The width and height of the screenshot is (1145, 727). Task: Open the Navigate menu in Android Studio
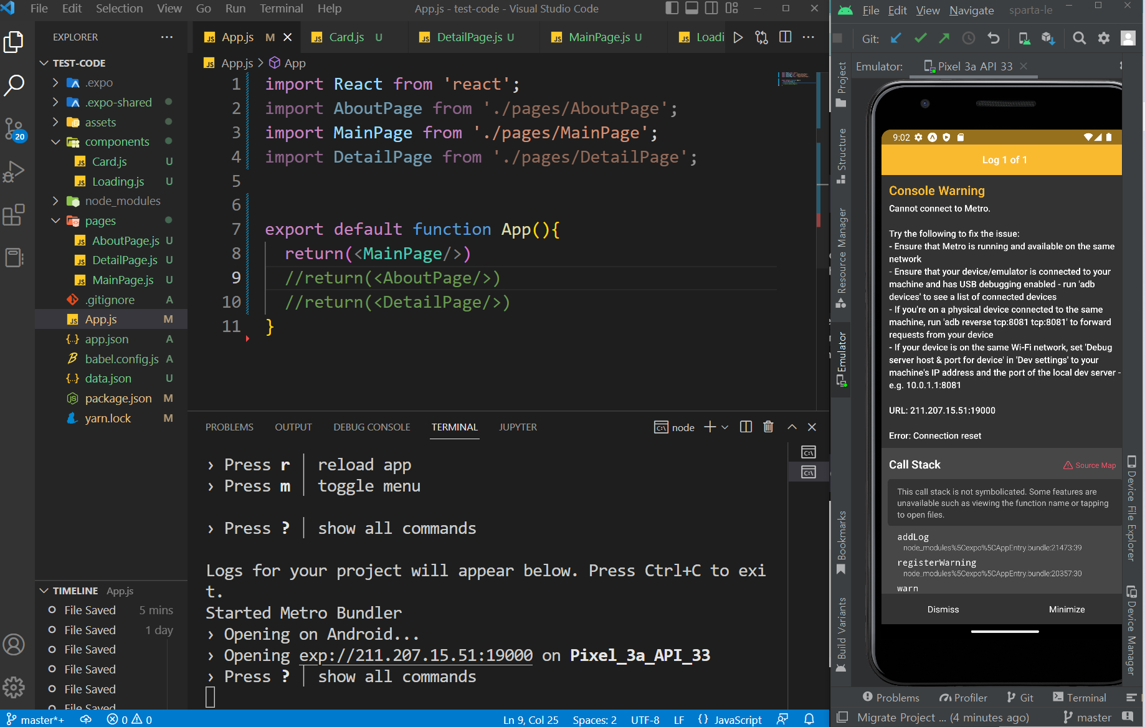click(x=972, y=10)
